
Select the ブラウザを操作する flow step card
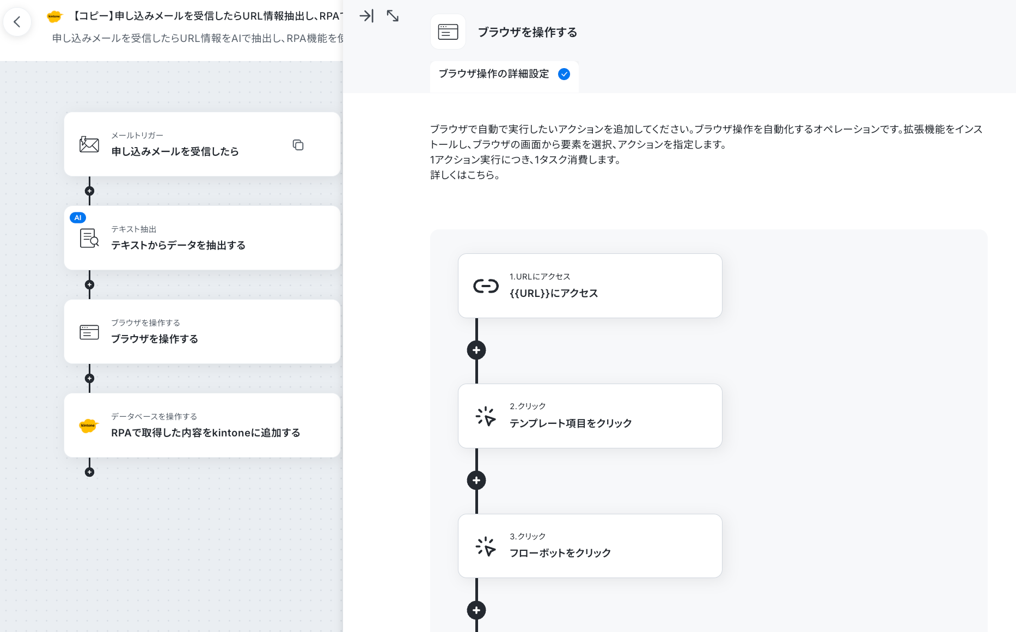coord(202,331)
